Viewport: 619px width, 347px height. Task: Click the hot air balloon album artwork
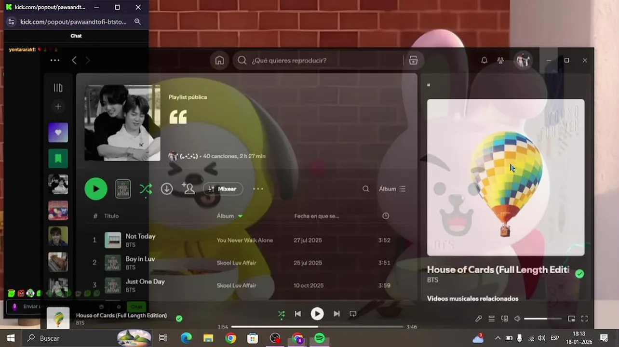[506, 177]
